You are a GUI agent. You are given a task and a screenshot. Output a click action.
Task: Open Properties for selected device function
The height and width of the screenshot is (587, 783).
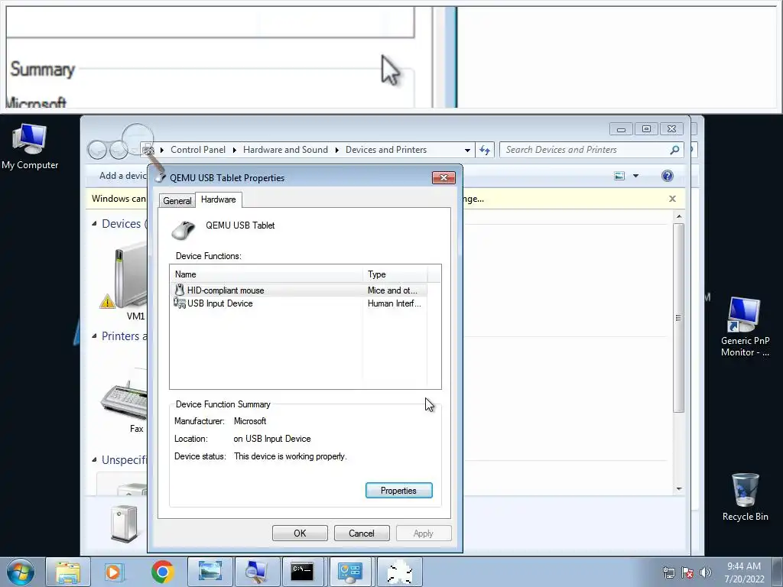coord(398,491)
